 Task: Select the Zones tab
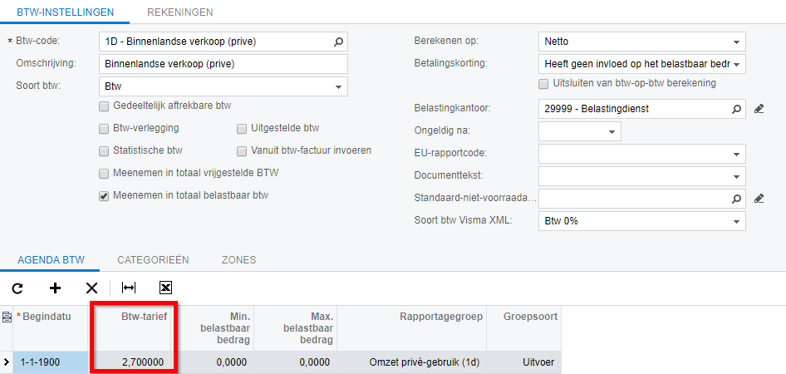click(x=238, y=259)
